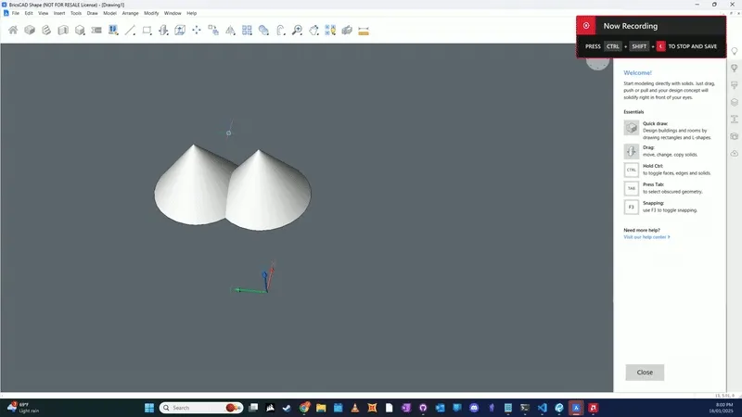Click the arrow-shaped tag tool icon
Screen dimensions: 742x417
click(96, 31)
